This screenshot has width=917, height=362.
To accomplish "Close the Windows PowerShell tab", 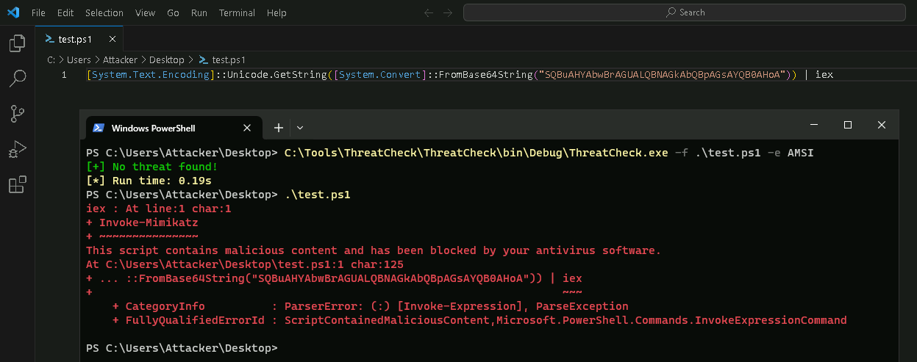I will point(247,128).
